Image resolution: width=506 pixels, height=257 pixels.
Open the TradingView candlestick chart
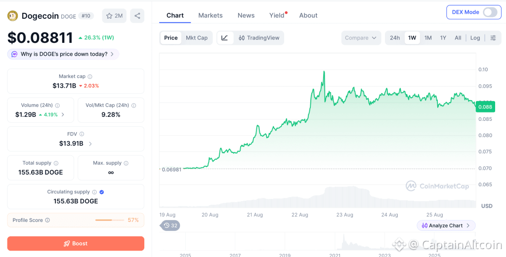click(259, 37)
